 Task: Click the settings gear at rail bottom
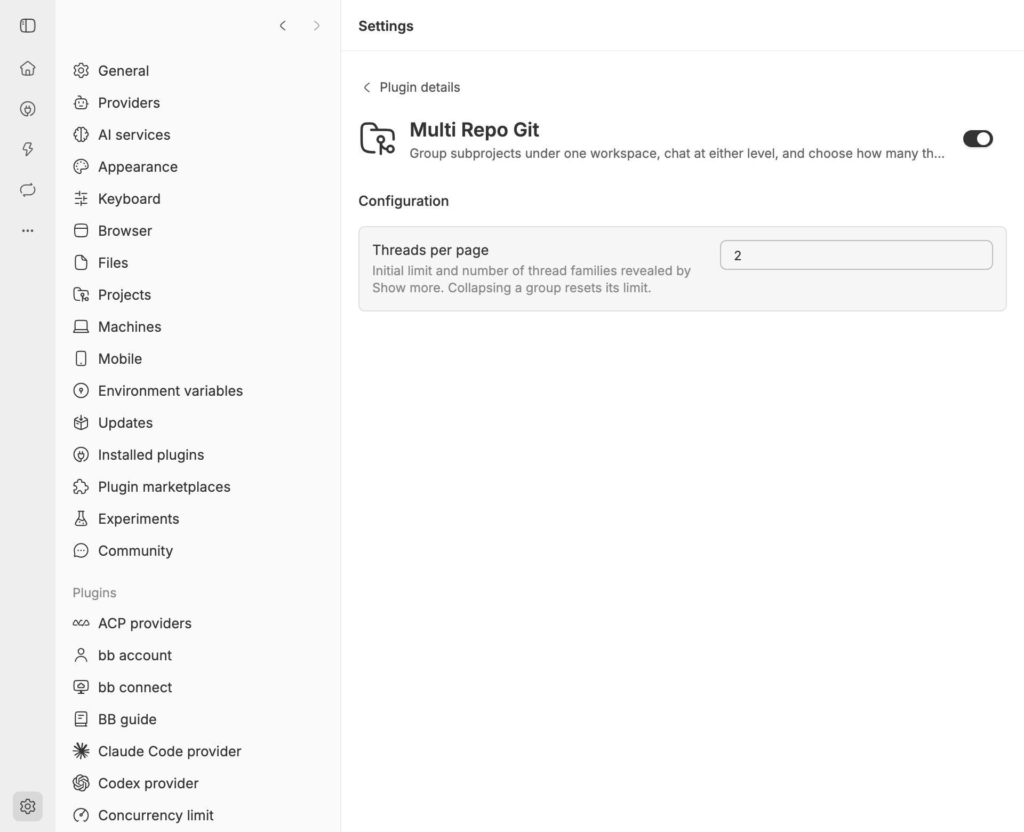pyautogui.click(x=28, y=806)
